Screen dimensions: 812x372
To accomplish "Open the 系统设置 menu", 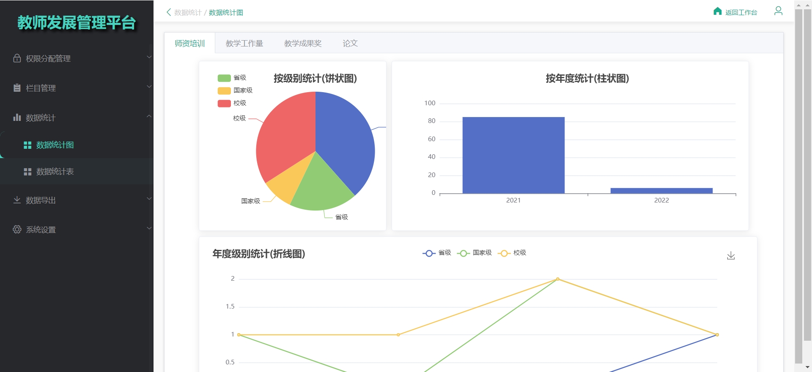I will [x=77, y=230].
